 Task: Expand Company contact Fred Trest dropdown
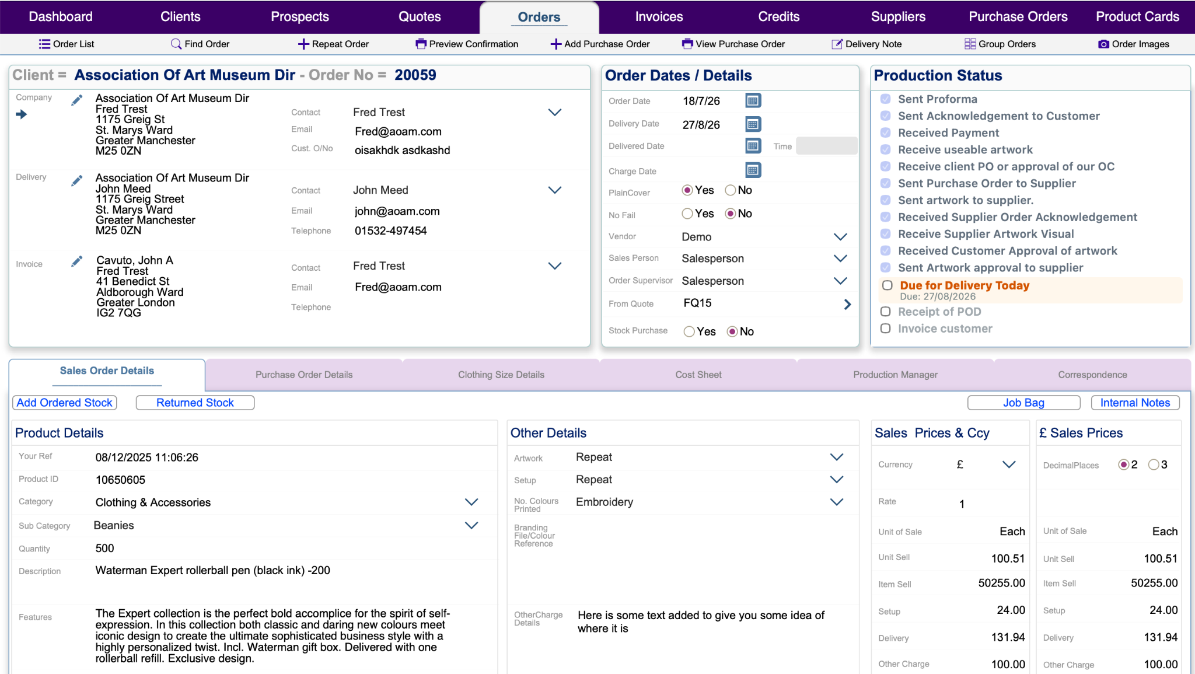[x=554, y=112]
